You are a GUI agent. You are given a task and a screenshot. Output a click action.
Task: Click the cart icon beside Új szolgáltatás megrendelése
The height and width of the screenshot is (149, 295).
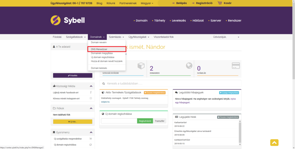90,139
